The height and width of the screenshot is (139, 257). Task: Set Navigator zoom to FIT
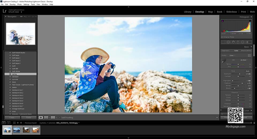[x=21, y=17]
